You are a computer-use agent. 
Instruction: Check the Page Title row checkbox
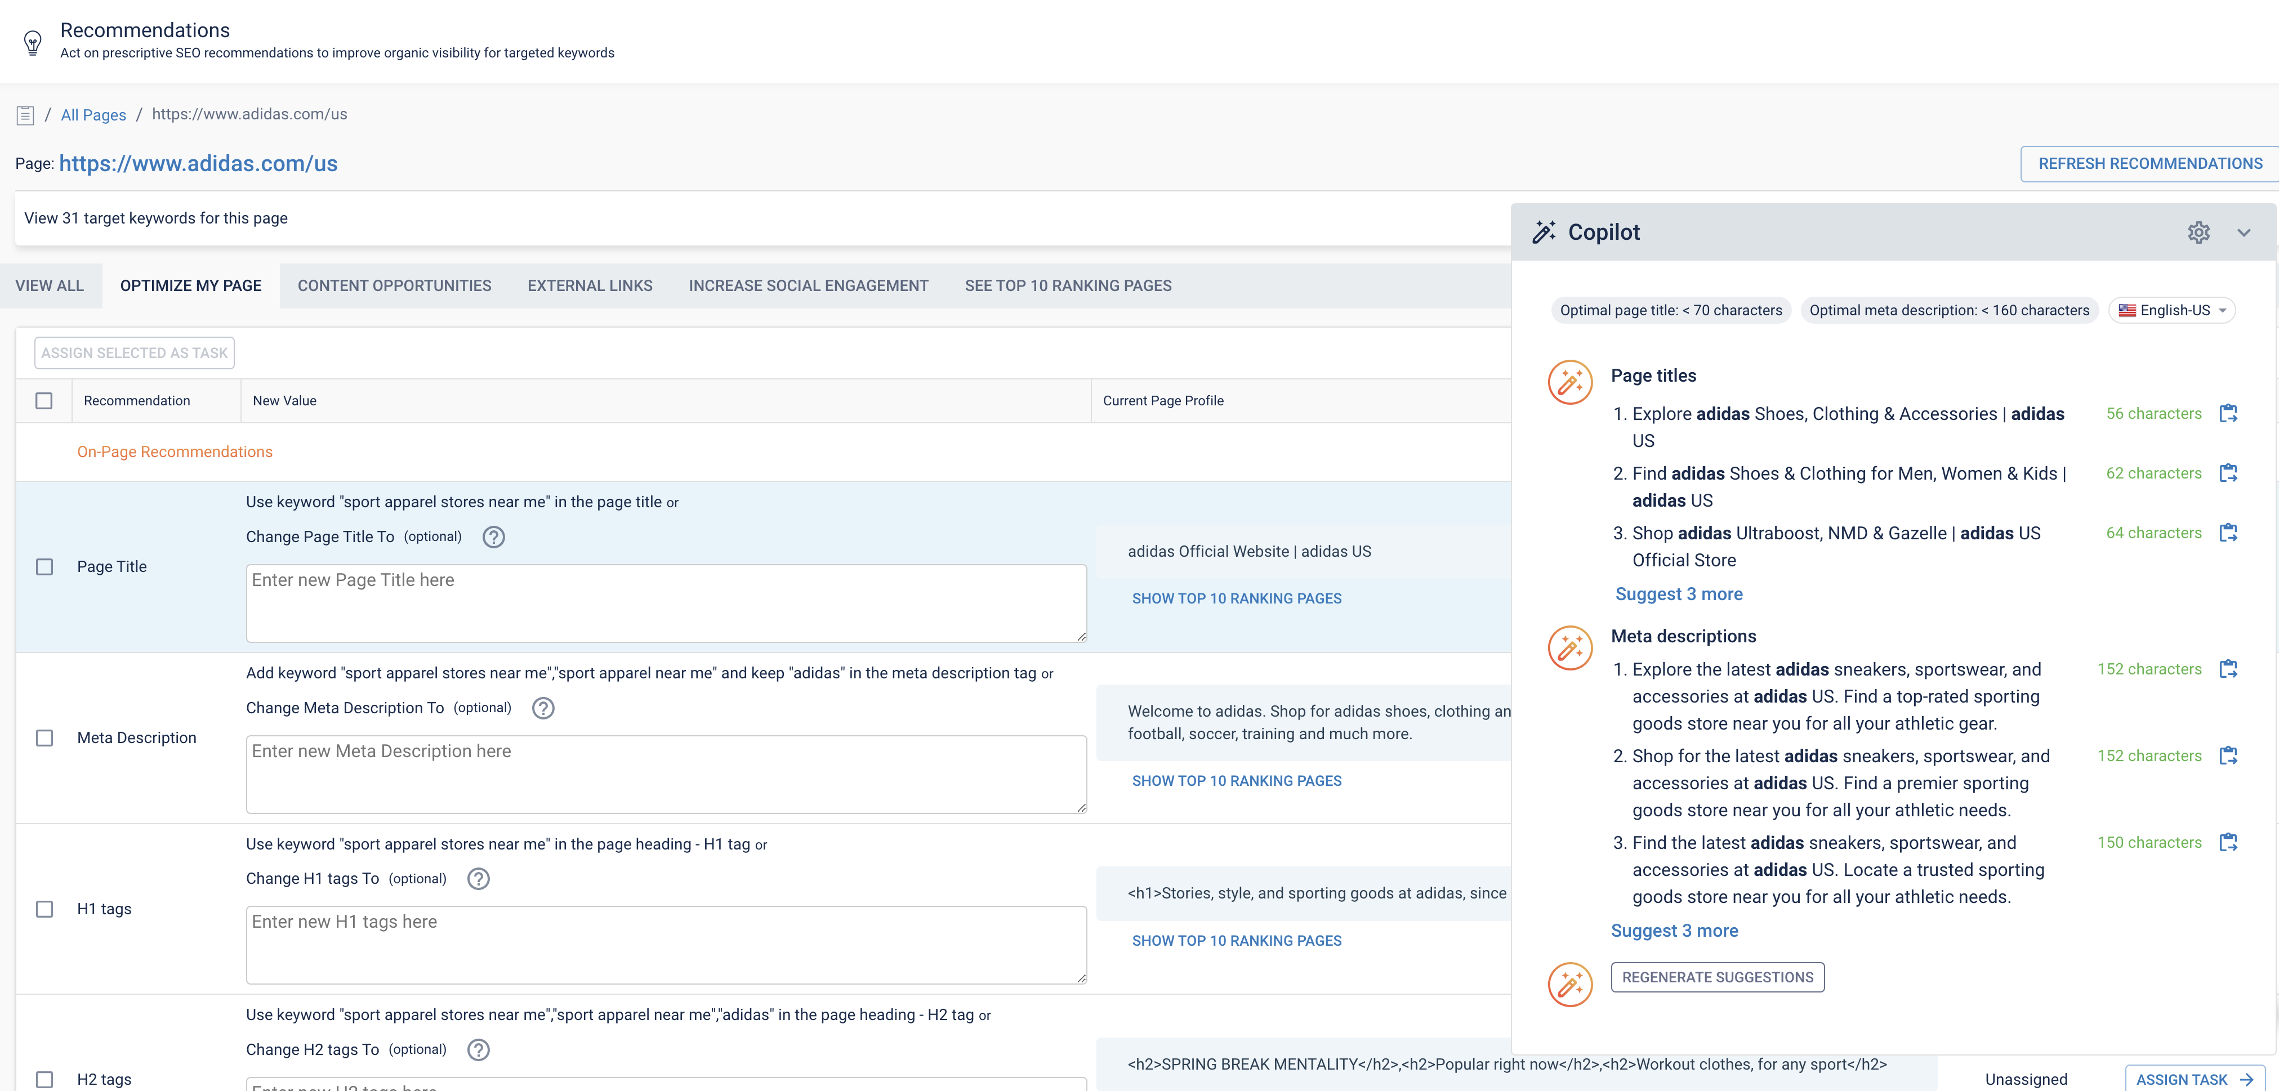point(44,567)
